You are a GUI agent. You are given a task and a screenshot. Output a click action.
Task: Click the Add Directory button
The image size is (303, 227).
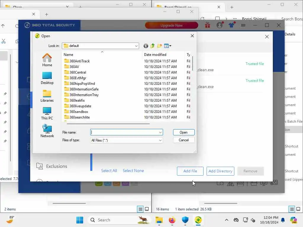(x=220, y=171)
